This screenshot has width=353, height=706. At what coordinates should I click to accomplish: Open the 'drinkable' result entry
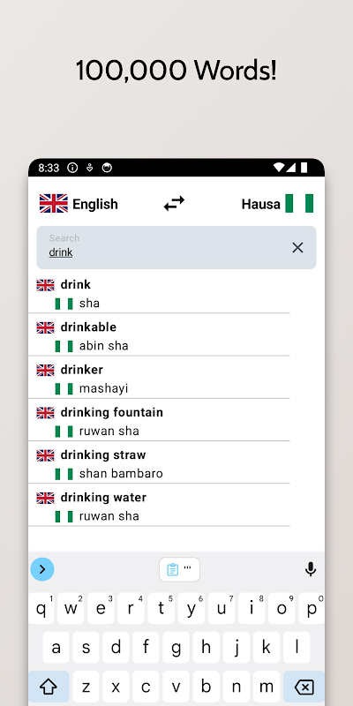pyautogui.click(x=159, y=335)
